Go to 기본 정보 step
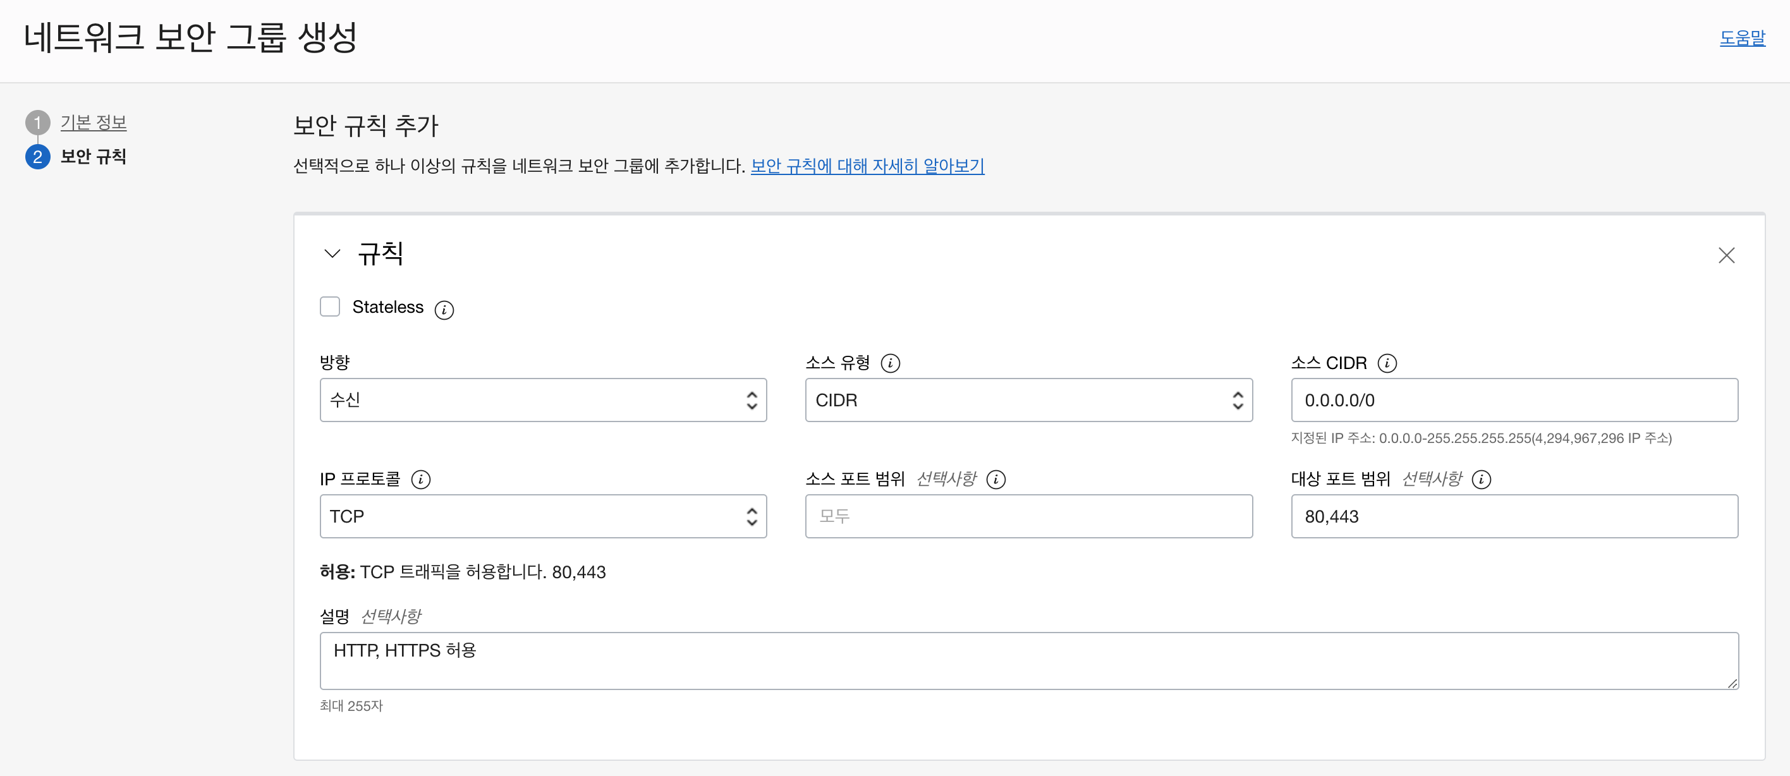The height and width of the screenshot is (776, 1790). (93, 123)
